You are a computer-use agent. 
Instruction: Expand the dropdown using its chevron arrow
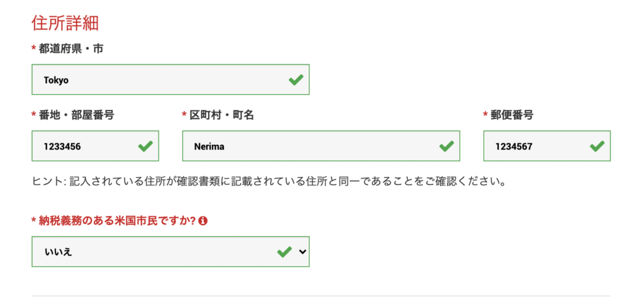[303, 252]
